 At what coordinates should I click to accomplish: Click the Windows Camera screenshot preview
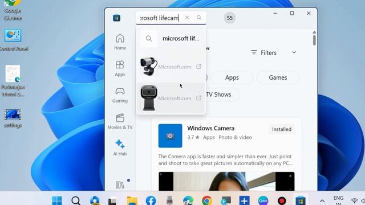[226, 181]
